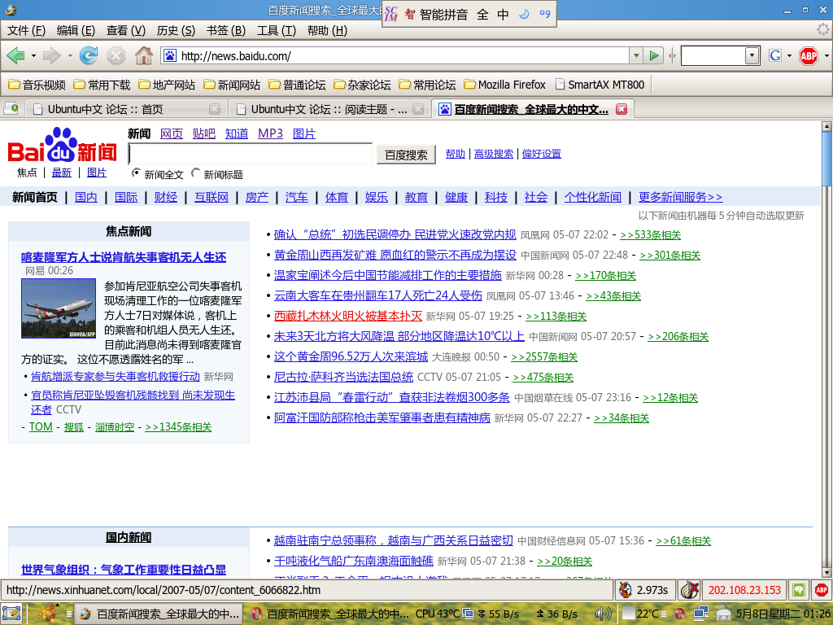Switch to Ubuntu中文论坛 阅读主题 tab
This screenshot has width=833, height=625.
point(329,109)
